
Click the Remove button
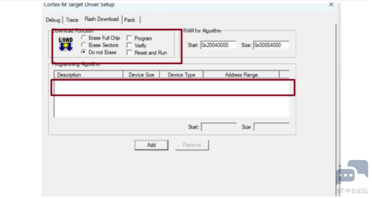click(x=192, y=145)
